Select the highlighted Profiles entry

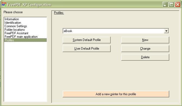pos(25,40)
